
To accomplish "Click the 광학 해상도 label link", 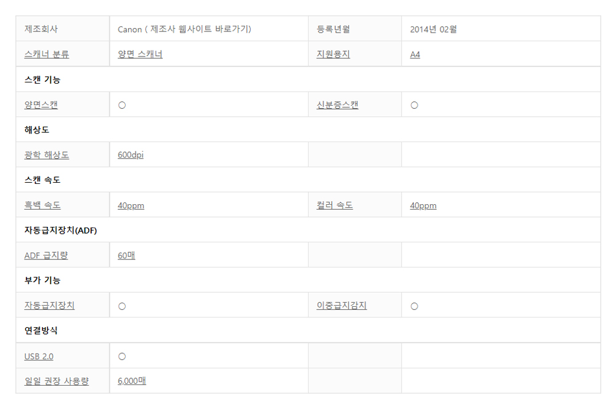I will 47,155.
